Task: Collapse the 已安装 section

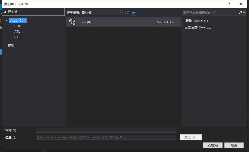Action: click(5, 12)
